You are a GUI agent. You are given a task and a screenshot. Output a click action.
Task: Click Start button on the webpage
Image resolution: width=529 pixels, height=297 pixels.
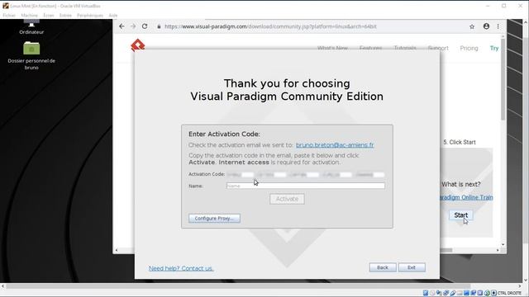(x=461, y=215)
